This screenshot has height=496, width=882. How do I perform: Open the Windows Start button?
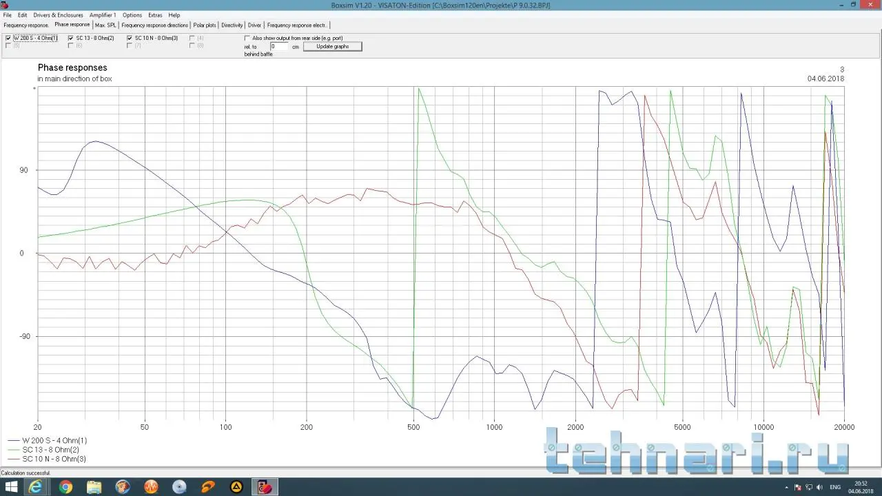coord(12,487)
